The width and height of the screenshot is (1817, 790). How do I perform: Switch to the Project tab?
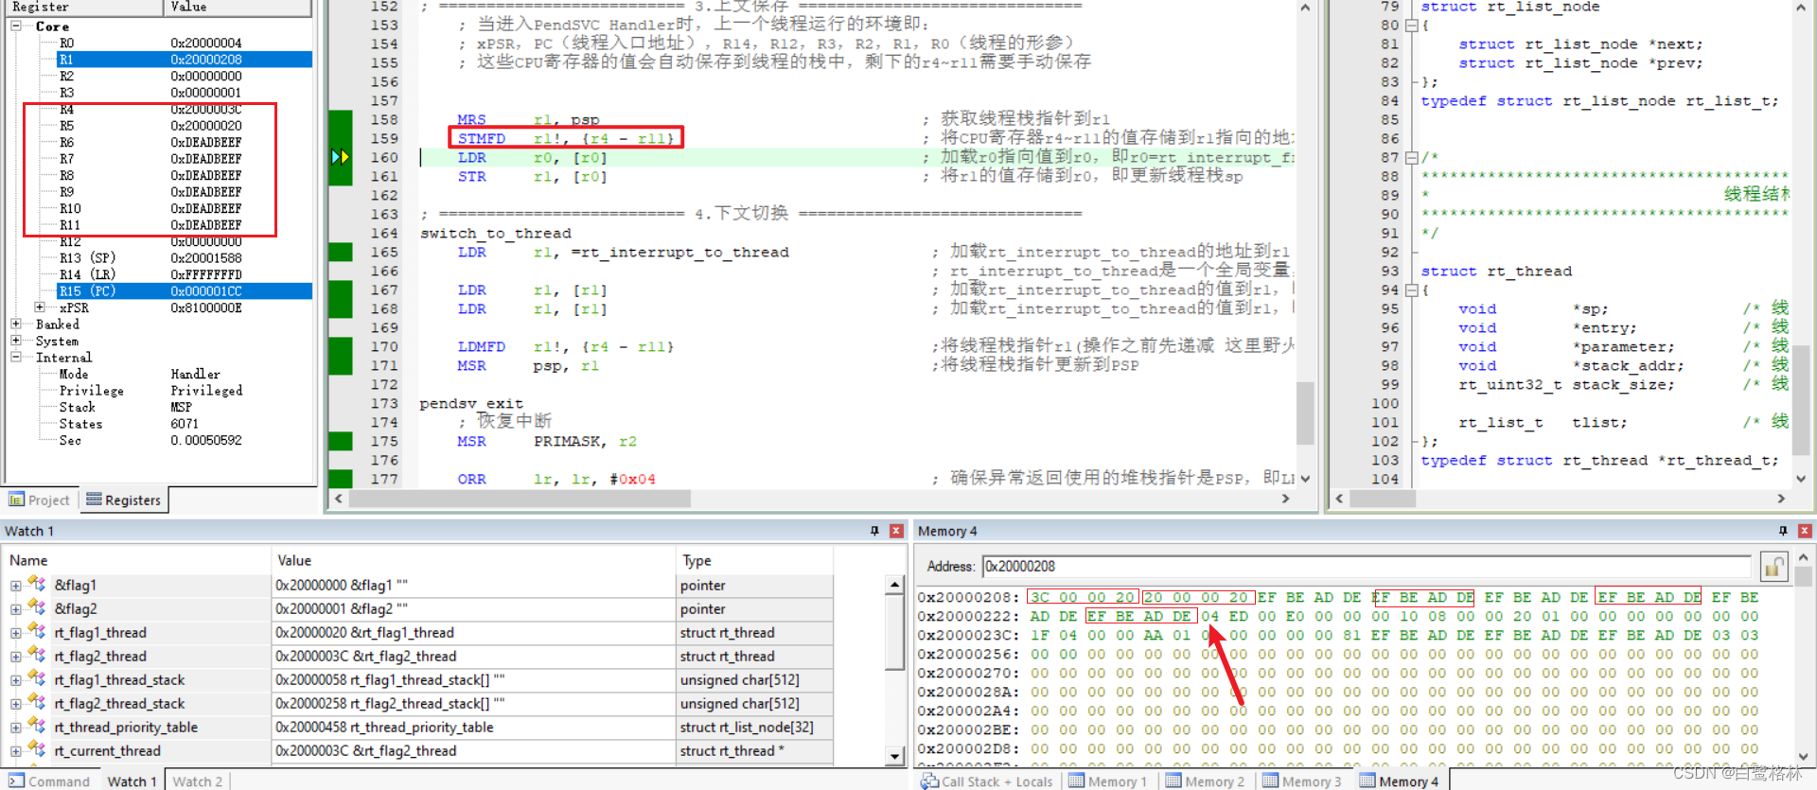40,500
